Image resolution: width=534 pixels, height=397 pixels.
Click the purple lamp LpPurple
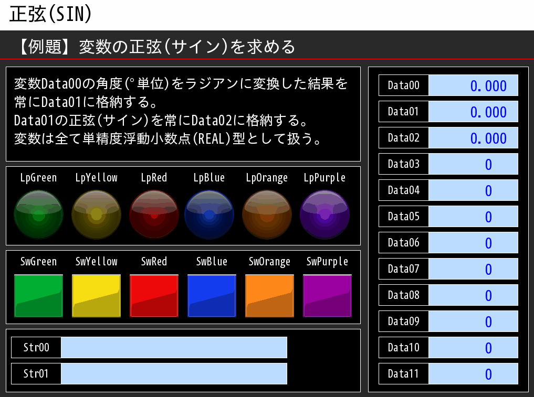pos(324,214)
